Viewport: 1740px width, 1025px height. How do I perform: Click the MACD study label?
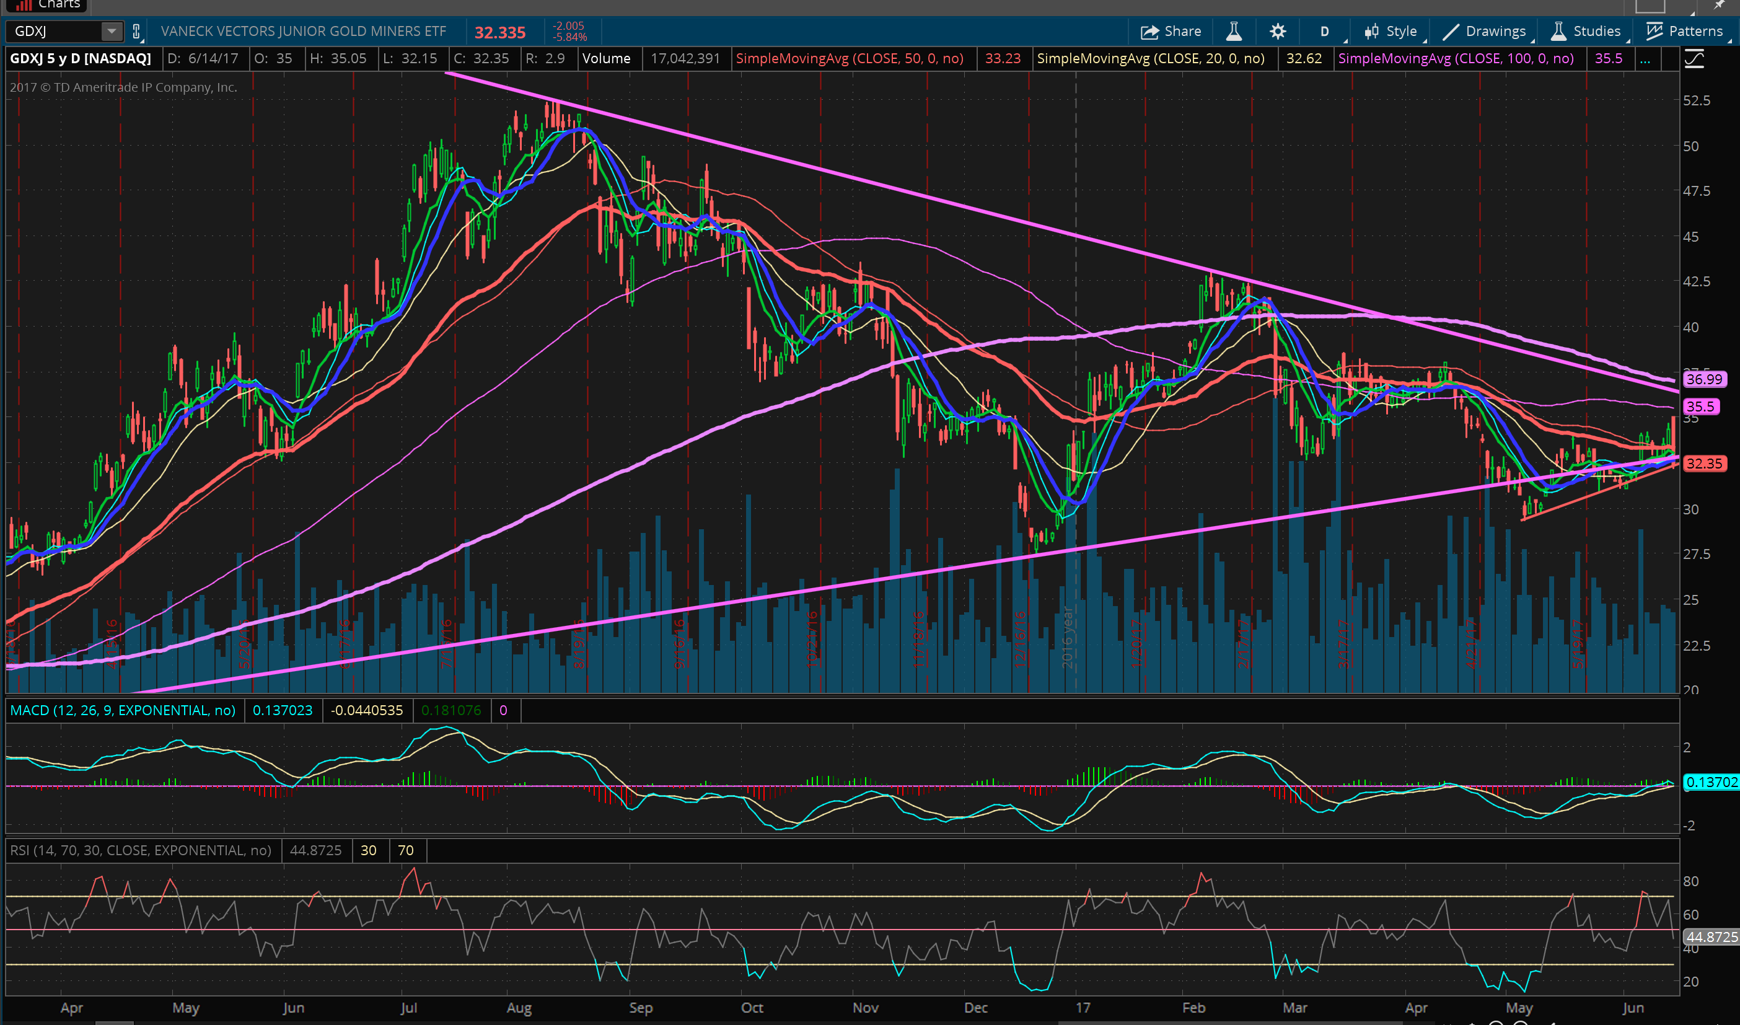123,710
